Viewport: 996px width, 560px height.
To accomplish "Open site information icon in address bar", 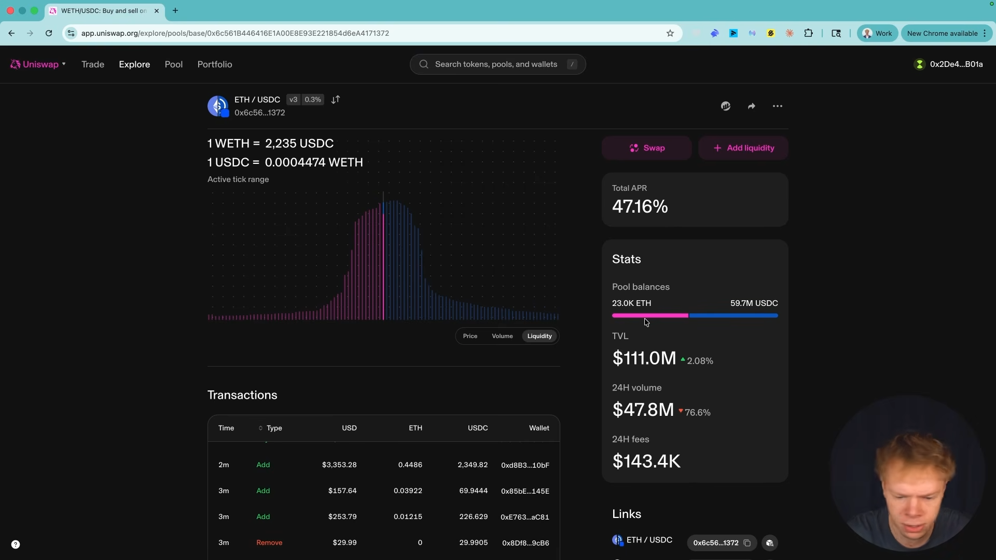I will (x=71, y=33).
